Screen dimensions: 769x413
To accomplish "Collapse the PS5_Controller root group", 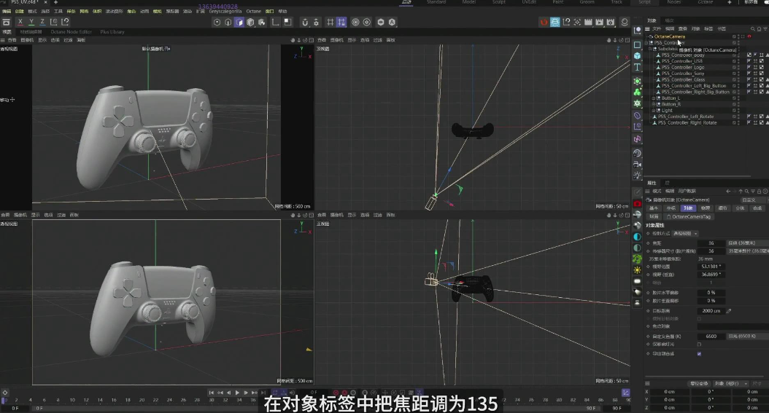I will [x=647, y=43].
